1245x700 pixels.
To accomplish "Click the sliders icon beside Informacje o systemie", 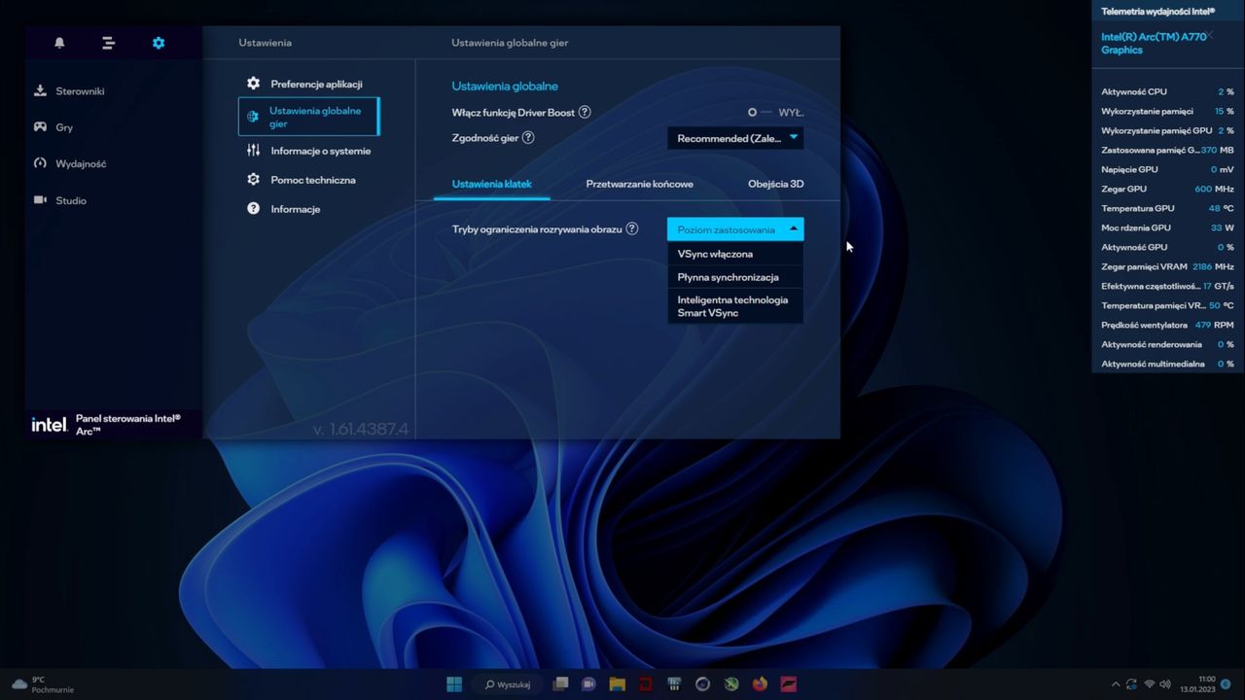I will point(253,150).
